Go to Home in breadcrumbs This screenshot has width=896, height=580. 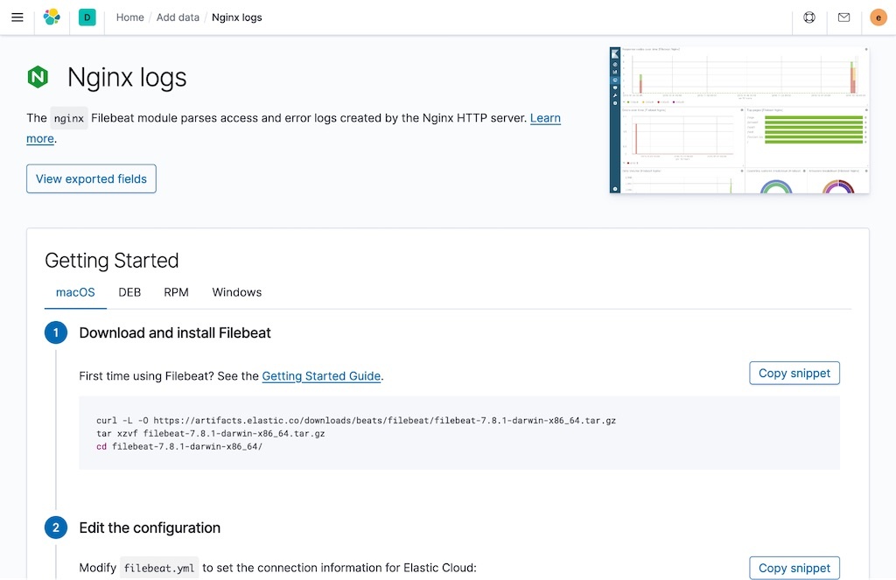129,17
